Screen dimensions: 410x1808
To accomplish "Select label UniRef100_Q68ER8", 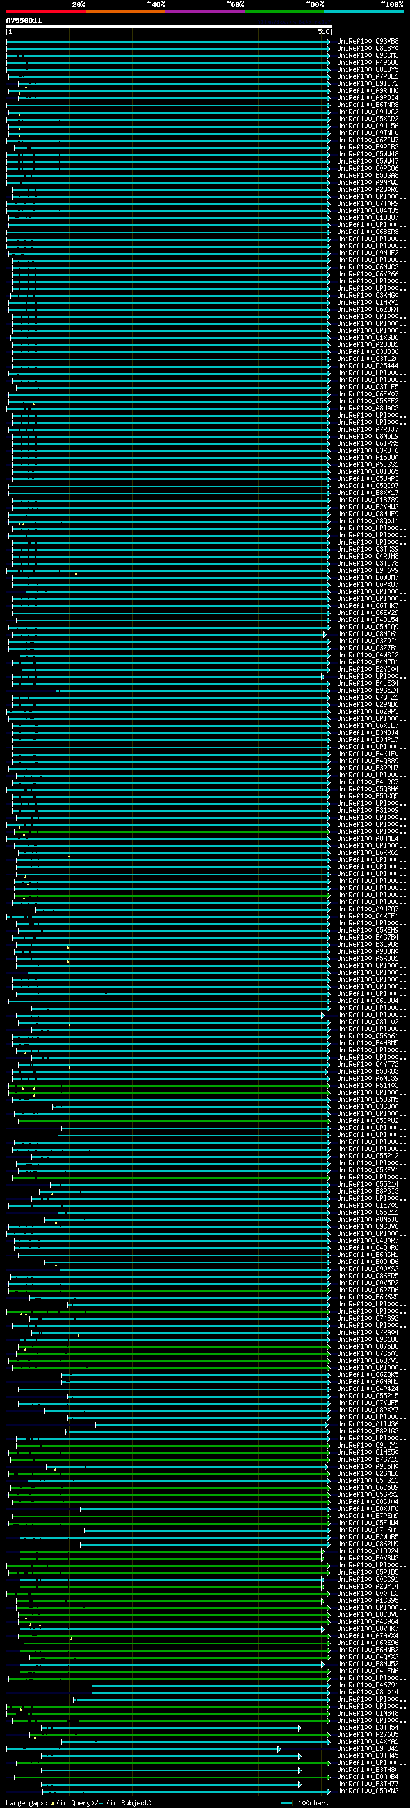I will click(368, 232).
